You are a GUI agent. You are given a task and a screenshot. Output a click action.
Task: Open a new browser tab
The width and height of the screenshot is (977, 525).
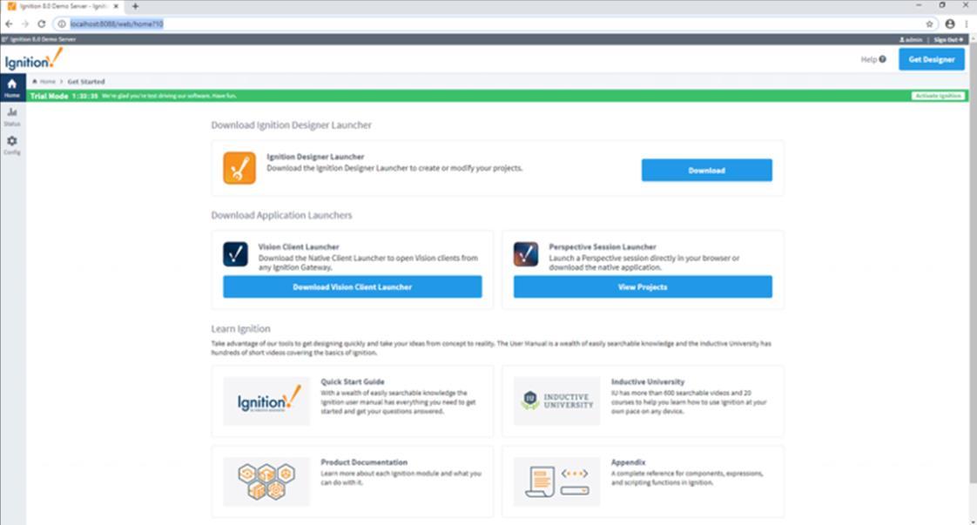click(135, 6)
